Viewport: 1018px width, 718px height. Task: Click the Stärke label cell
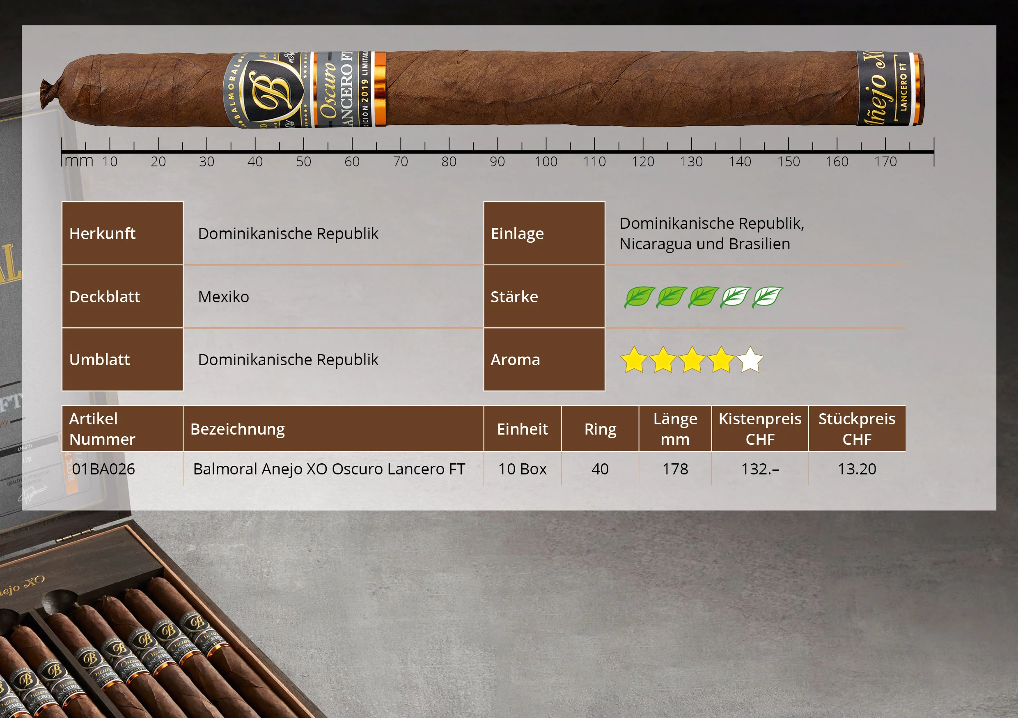(544, 297)
